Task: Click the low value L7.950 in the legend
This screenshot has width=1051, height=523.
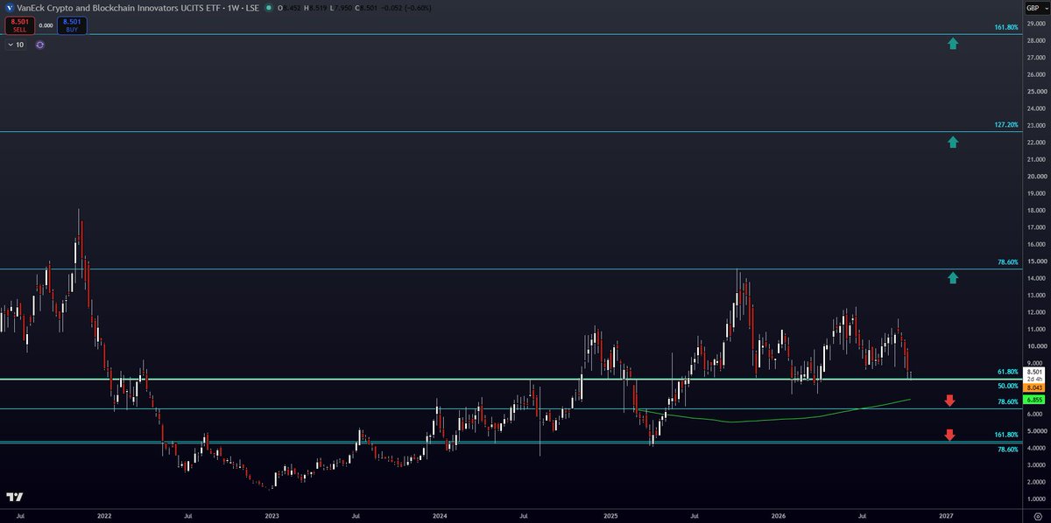Action: point(340,7)
